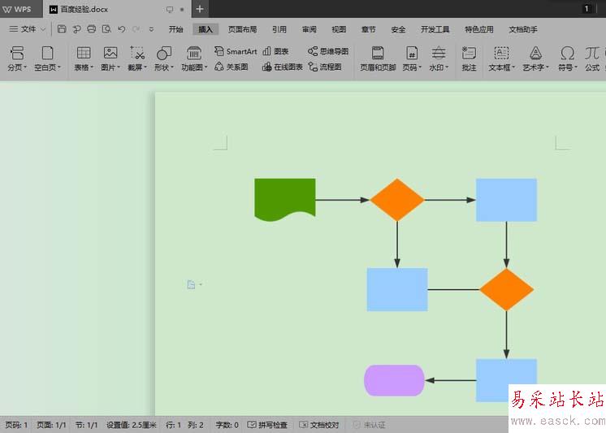Open the 安全 Security tab
Image resolution: width=606 pixels, height=433 pixels.
point(398,29)
